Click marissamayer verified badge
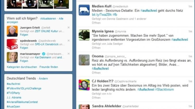 (44, 54)
